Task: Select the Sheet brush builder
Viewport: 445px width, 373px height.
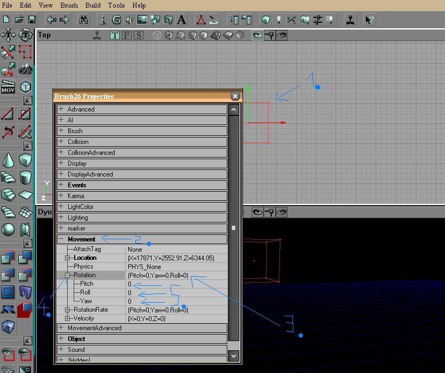Action: point(25,195)
